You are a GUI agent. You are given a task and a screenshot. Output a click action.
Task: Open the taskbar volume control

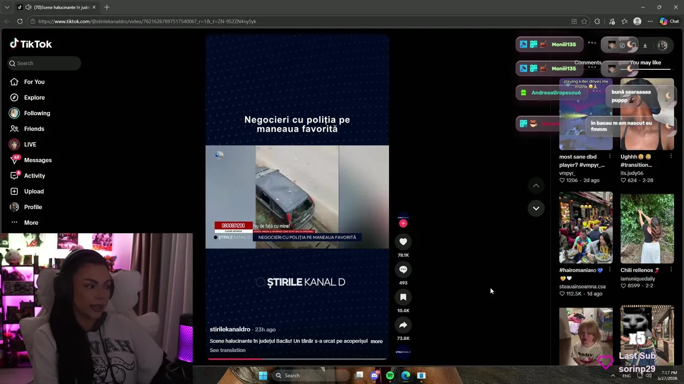(648, 375)
